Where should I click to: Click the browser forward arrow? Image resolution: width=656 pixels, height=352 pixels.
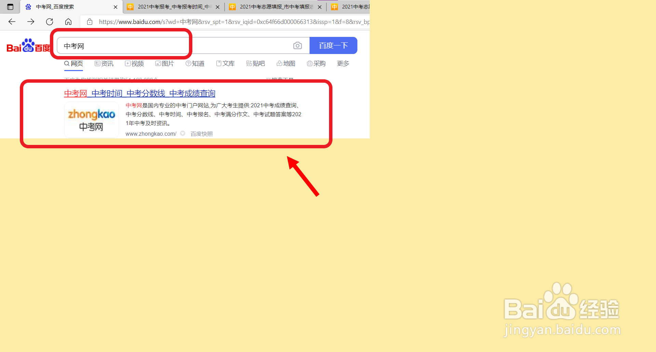tap(31, 22)
